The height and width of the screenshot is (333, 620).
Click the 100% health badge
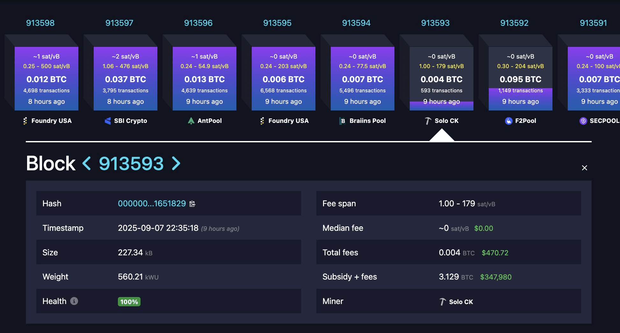[129, 302]
